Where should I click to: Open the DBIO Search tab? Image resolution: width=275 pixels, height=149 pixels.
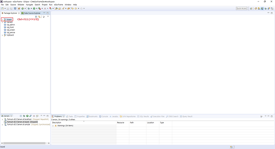[172, 117]
